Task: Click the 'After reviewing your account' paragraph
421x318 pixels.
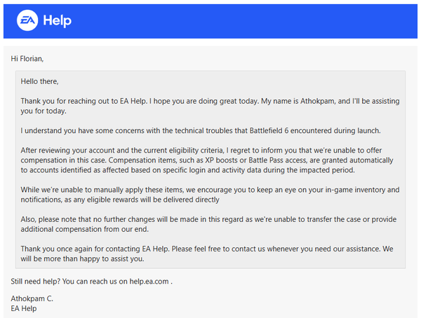Action: point(210,160)
